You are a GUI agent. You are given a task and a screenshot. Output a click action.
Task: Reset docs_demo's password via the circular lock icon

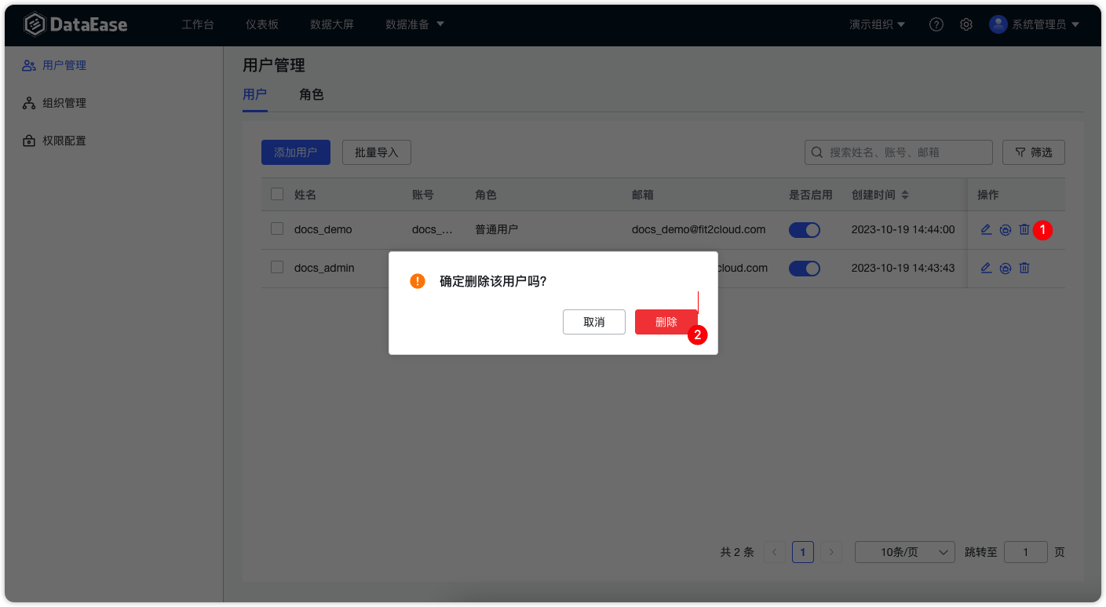(x=1005, y=229)
